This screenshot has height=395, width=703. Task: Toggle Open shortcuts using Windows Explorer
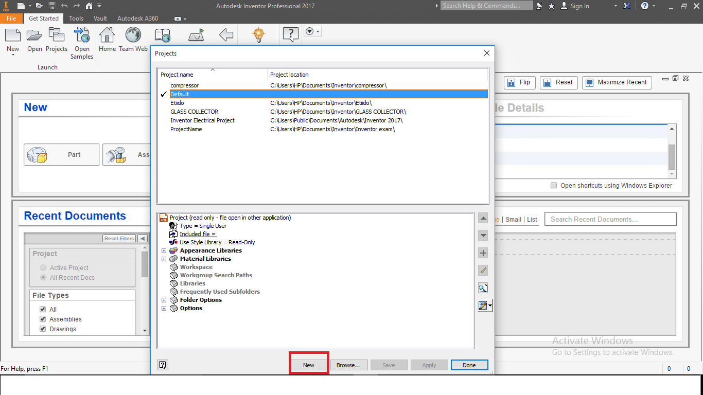point(553,185)
